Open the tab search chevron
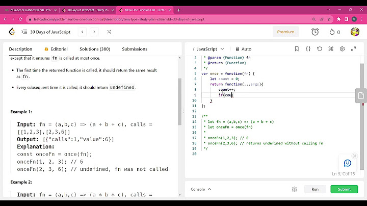The image size is (367, 206). point(329,10)
